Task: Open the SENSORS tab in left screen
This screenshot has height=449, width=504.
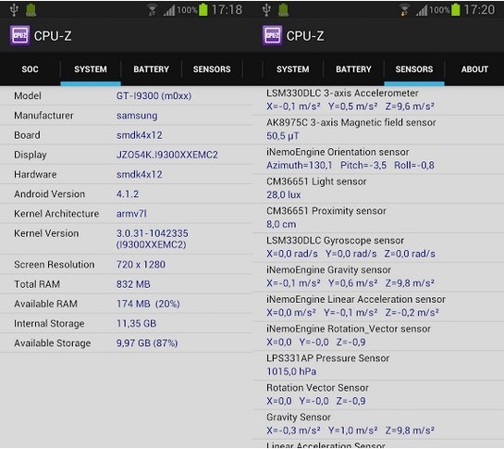Action: click(x=212, y=69)
